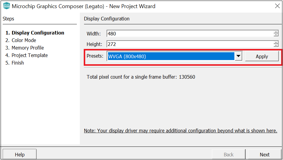Proceed with the Next button

click(265, 155)
